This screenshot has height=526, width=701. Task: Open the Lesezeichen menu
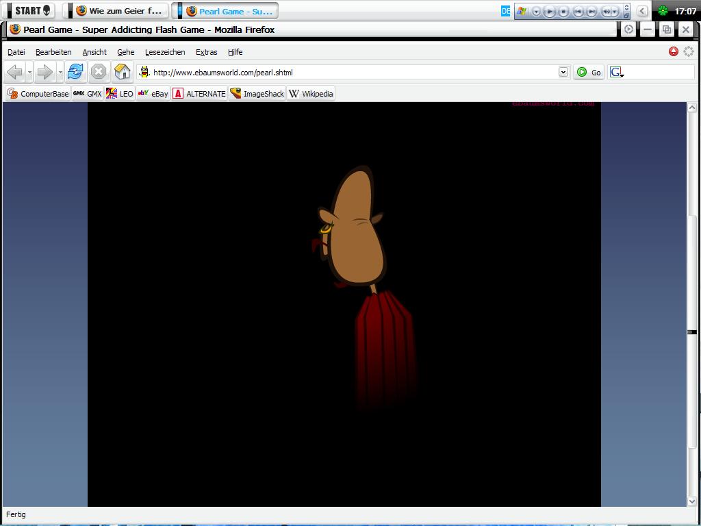[165, 52]
